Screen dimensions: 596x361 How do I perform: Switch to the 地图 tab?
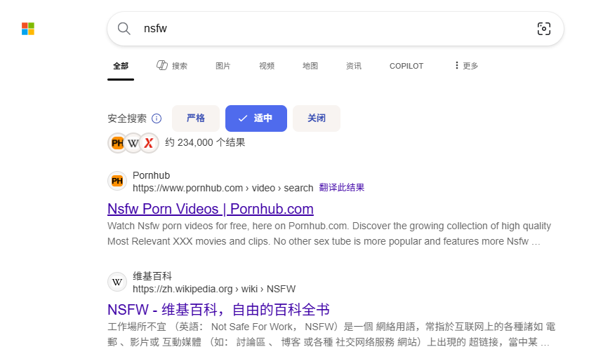point(310,66)
